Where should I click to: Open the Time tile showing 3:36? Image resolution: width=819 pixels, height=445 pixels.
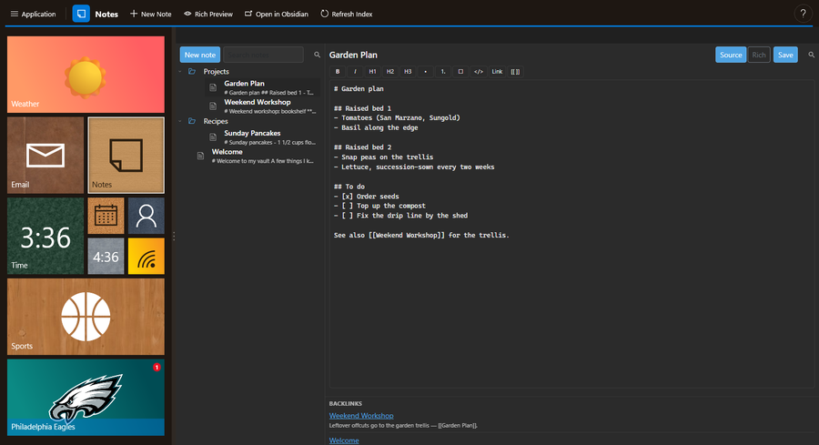45,236
